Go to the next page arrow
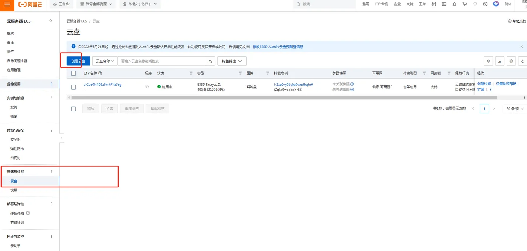Image resolution: width=527 pixels, height=251 pixels. coord(493,109)
